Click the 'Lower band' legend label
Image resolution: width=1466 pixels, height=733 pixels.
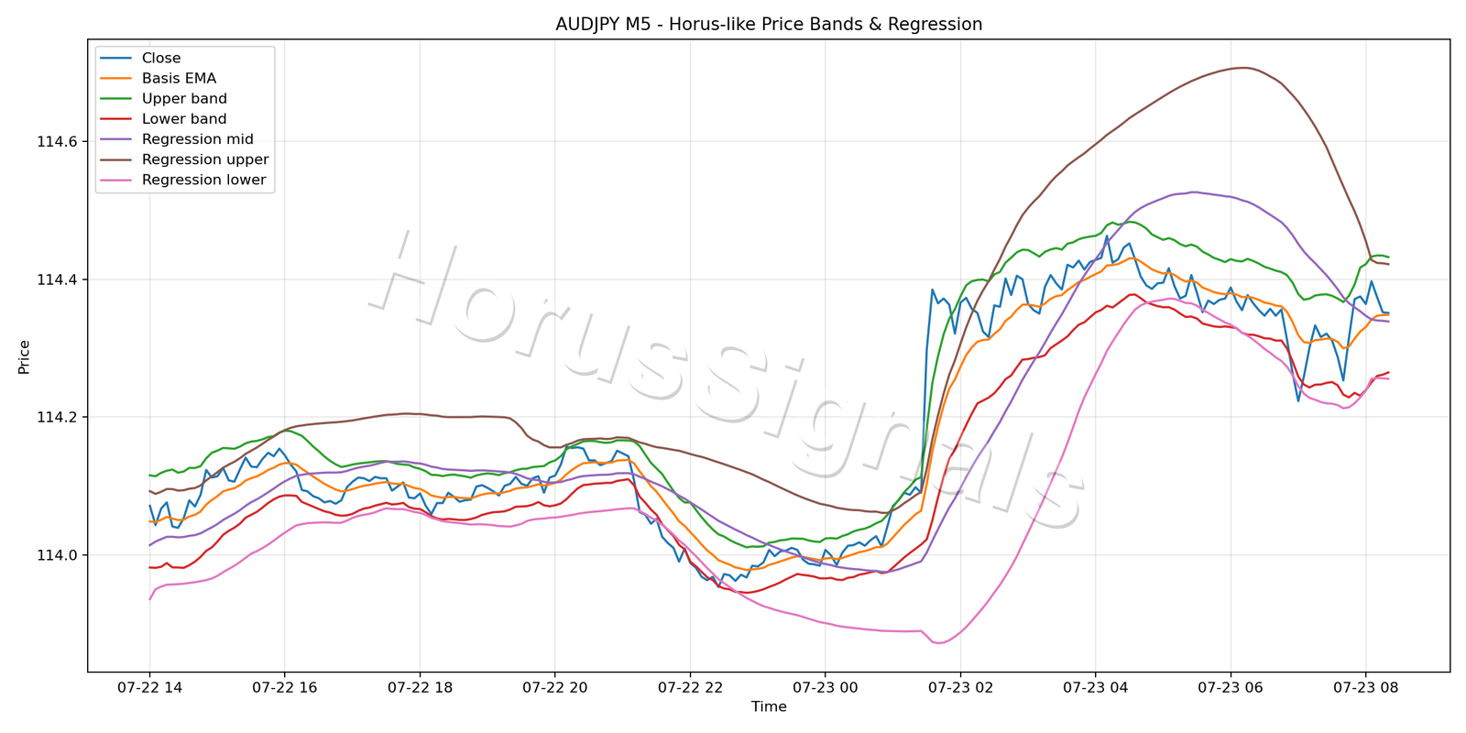pyautogui.click(x=184, y=119)
